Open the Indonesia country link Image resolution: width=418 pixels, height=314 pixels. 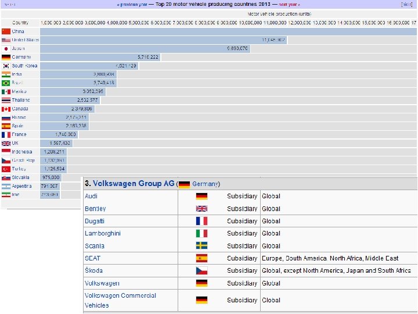click(x=22, y=152)
